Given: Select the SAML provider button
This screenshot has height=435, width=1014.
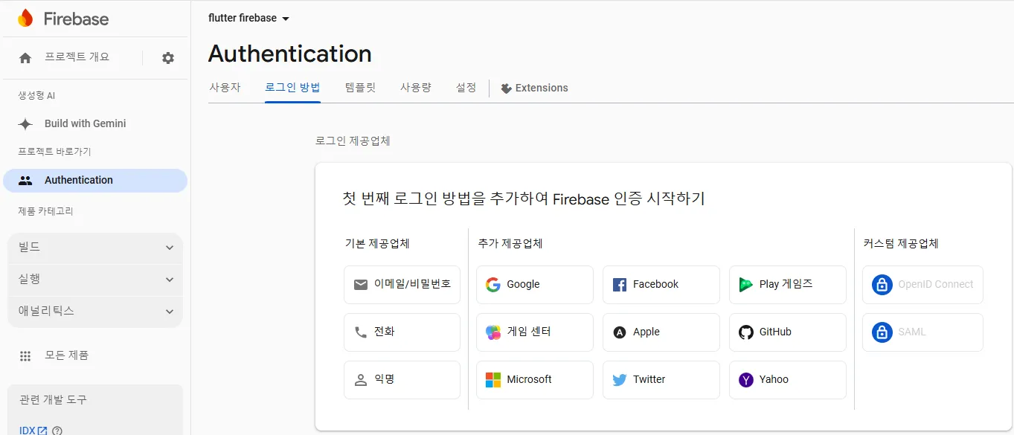Looking at the screenshot, I should 922,332.
